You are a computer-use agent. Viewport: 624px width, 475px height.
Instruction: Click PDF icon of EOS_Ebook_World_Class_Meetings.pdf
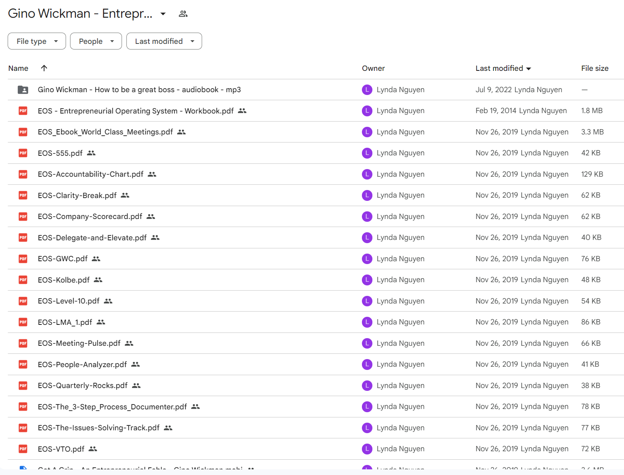[23, 132]
